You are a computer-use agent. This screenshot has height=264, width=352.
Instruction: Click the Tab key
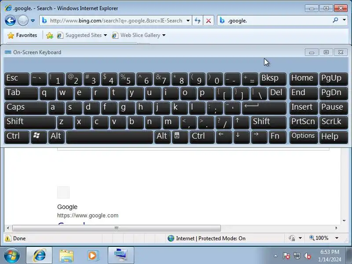click(21, 93)
